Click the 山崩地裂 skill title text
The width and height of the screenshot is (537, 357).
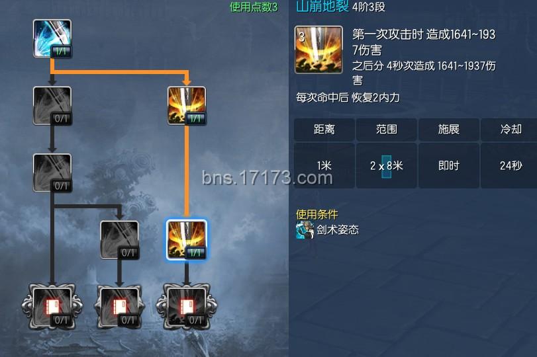click(x=322, y=6)
